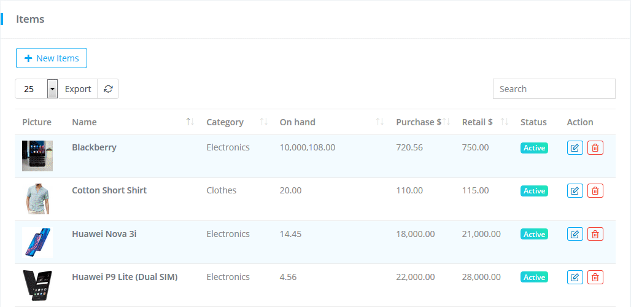This screenshot has width=631, height=307.
Task: Focus the Search input field
Action: tap(554, 89)
